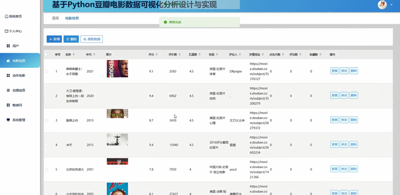Open poster thumbnail for 小杰克的攻击
The height and width of the screenshot is (195, 400).
(x=117, y=189)
